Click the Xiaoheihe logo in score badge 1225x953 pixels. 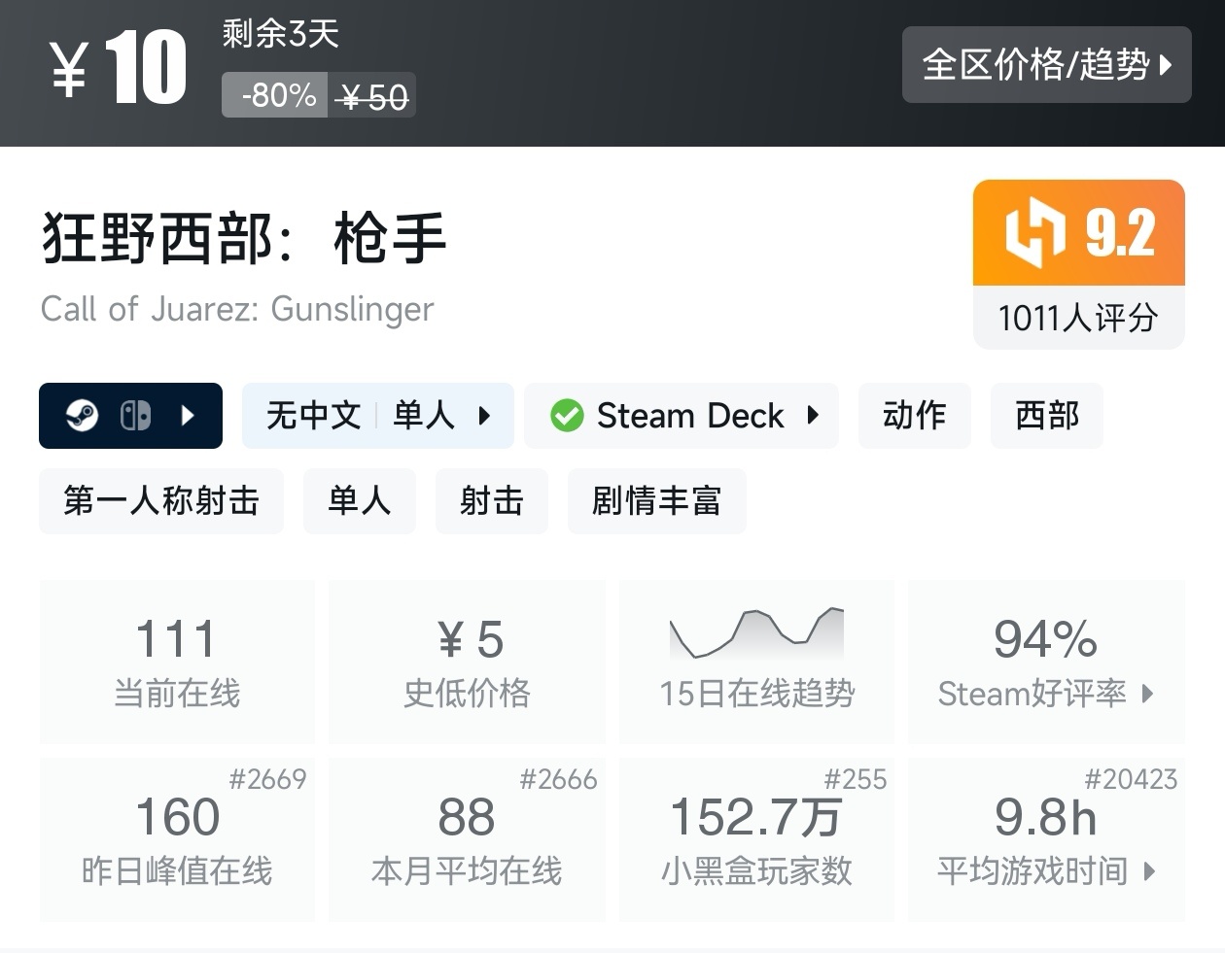(1035, 232)
